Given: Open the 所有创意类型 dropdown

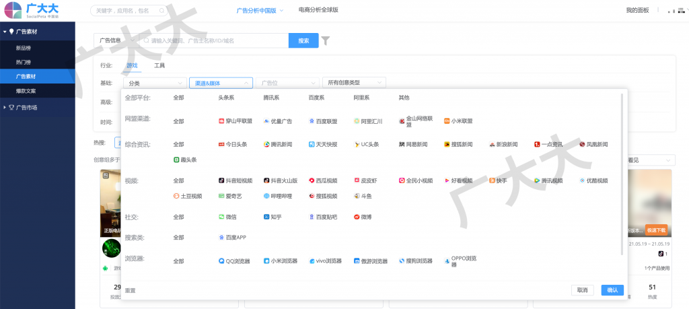Looking at the screenshot, I should (x=354, y=82).
